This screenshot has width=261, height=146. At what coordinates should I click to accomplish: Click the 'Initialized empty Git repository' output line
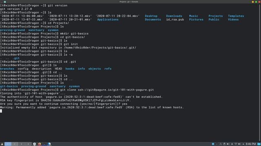click(x=68, y=48)
